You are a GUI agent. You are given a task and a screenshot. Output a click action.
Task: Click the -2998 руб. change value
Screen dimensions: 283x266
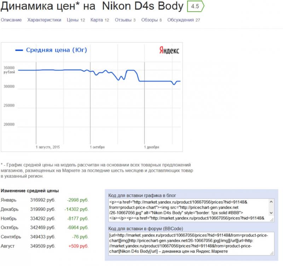pyautogui.click(x=77, y=200)
